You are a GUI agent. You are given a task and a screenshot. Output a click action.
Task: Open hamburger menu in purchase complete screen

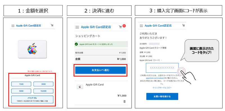141,26
